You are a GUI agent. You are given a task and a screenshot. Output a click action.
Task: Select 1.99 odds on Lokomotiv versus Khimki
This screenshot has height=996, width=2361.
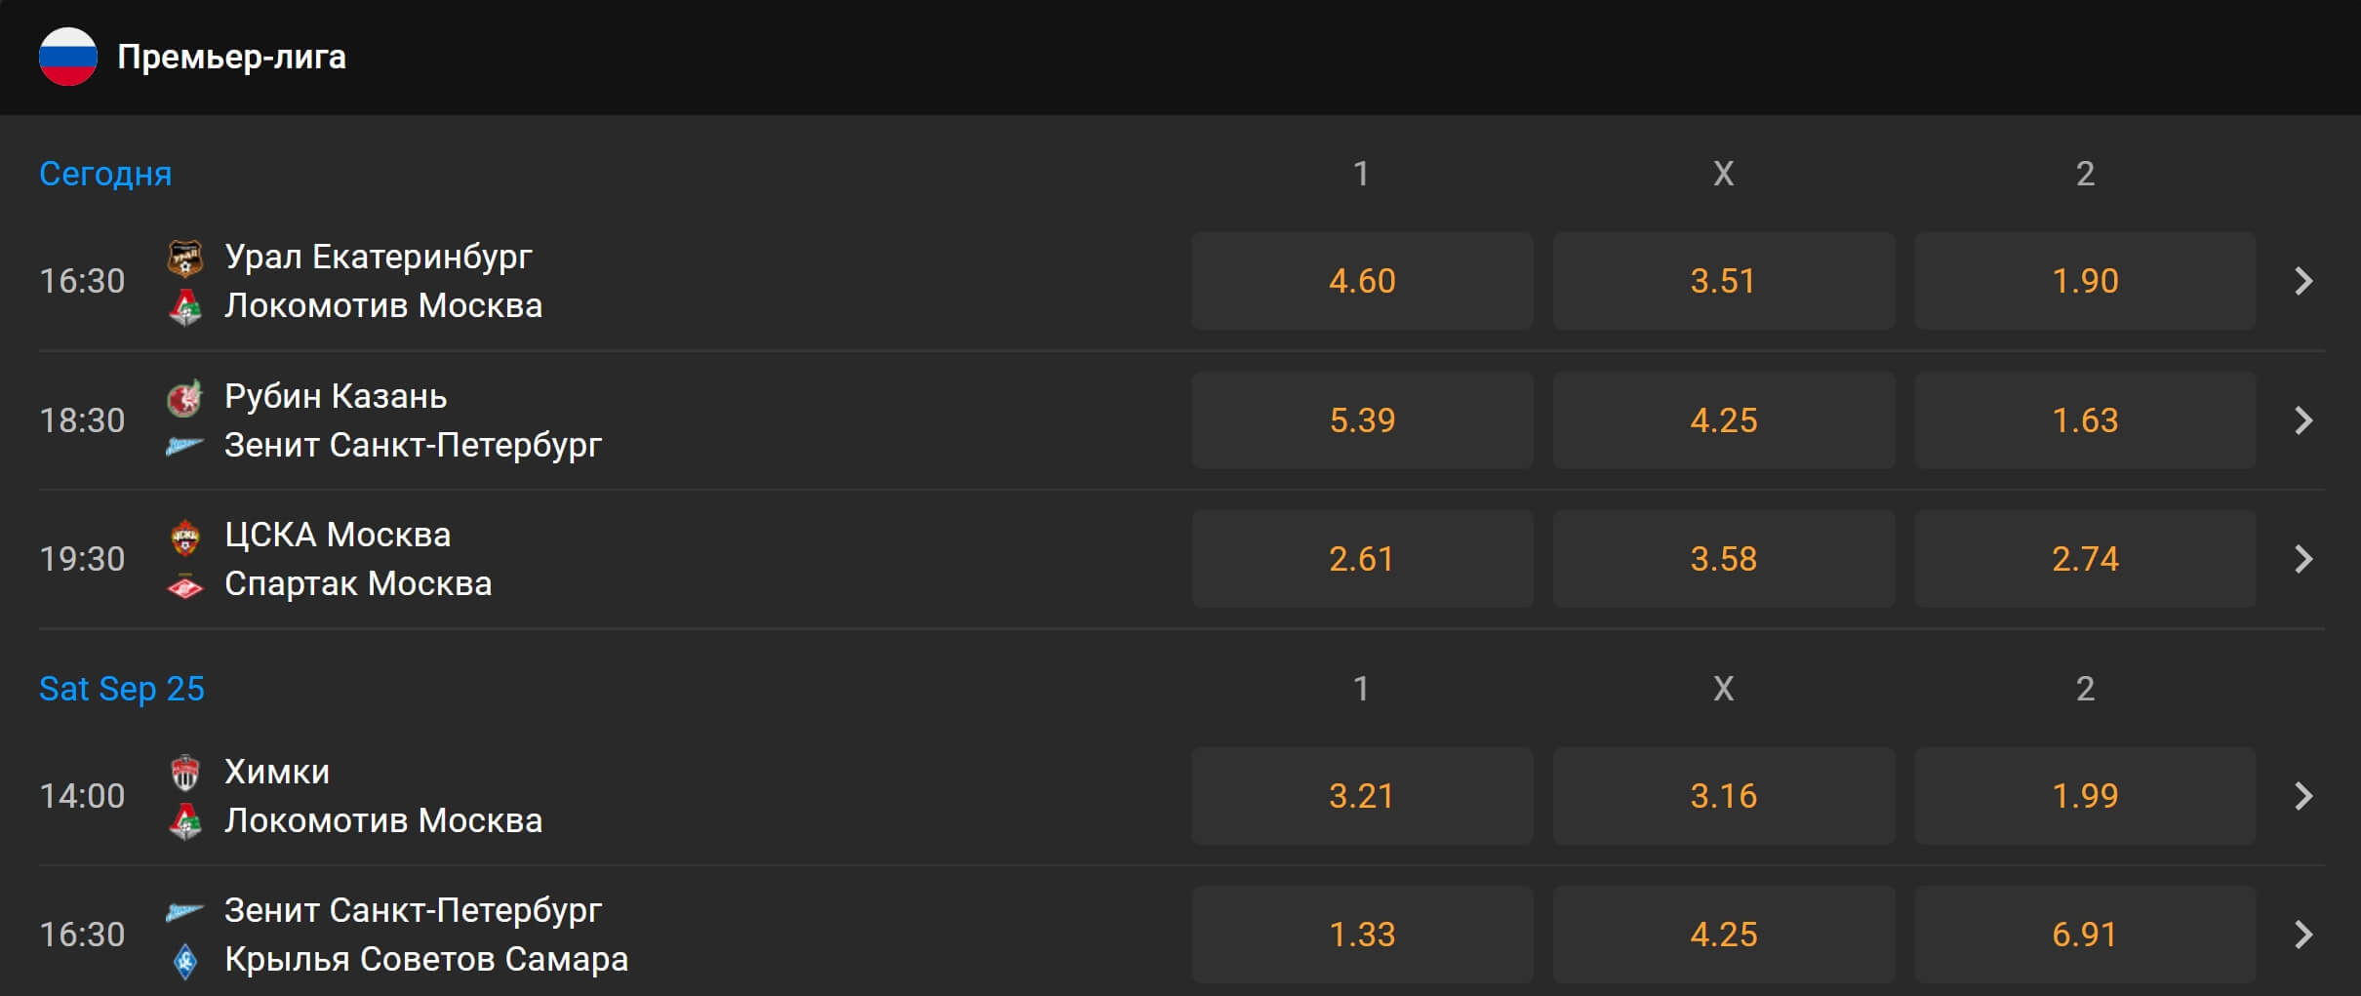(2085, 796)
